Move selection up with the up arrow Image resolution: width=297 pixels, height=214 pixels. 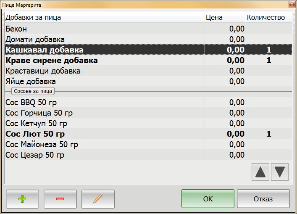[260, 172]
